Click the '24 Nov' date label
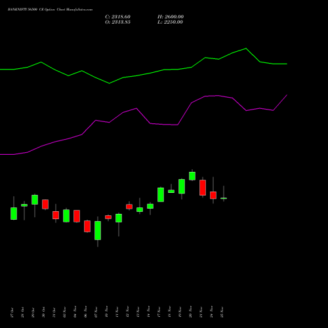This screenshot has height=328, width=328. coord(211,312)
